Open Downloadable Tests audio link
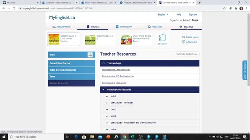The image size is (250, 140). pyautogui.click(x=114, y=83)
